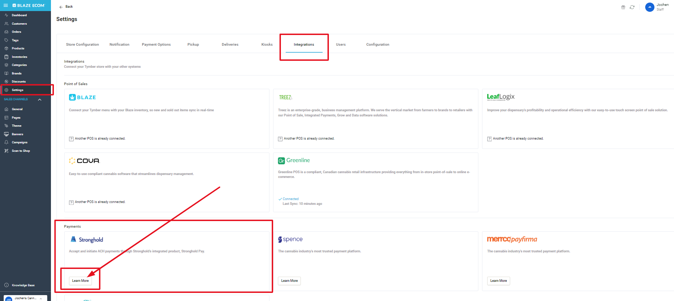Switch to the Payment Options tab

156,45
